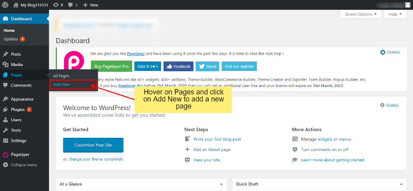Click the Facebook button in Pagelayer notice
Viewport: 413px width, 191px height.
[x=179, y=66]
